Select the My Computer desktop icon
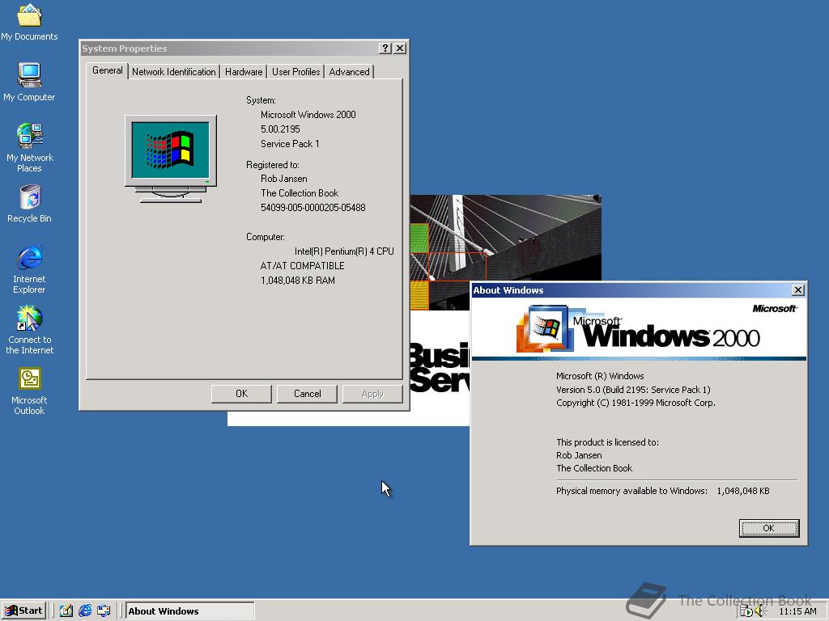 click(x=29, y=82)
